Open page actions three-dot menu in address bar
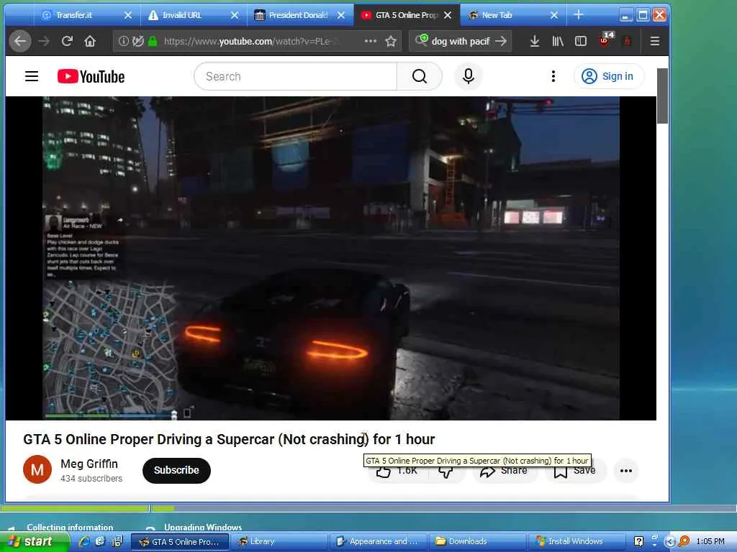The height and width of the screenshot is (552, 737). (x=371, y=41)
